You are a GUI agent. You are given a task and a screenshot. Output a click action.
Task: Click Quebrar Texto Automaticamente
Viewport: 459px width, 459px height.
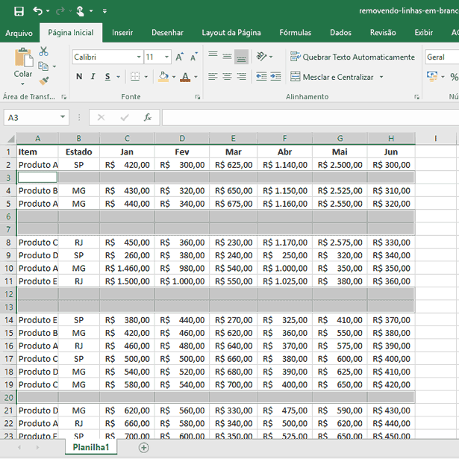tap(352, 57)
